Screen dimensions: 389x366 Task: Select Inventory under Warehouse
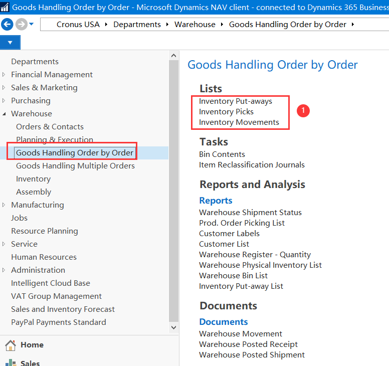(x=33, y=178)
